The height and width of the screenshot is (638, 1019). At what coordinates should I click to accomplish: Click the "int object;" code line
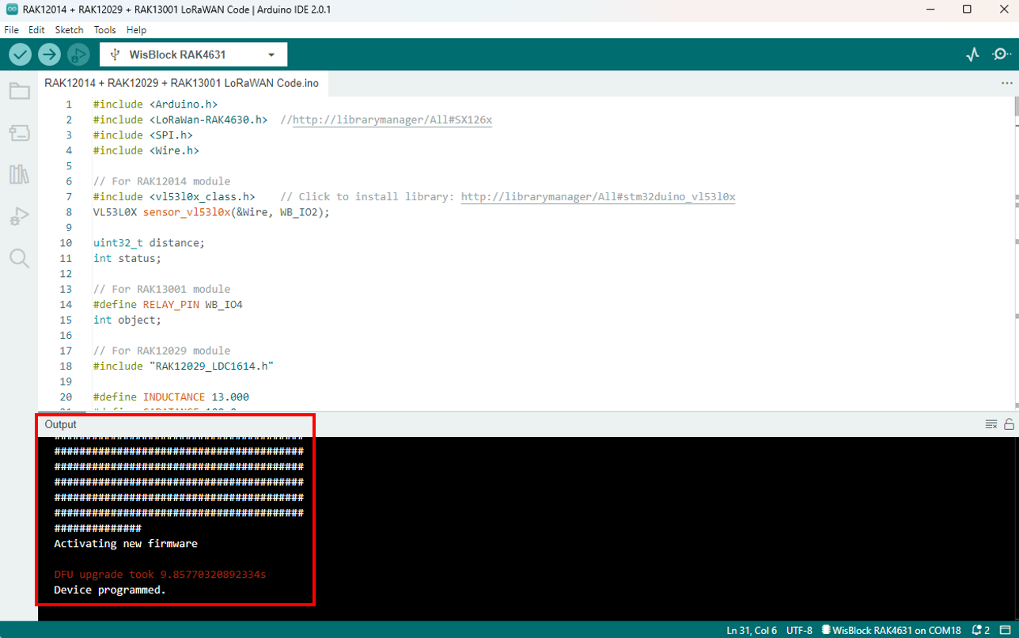(127, 320)
